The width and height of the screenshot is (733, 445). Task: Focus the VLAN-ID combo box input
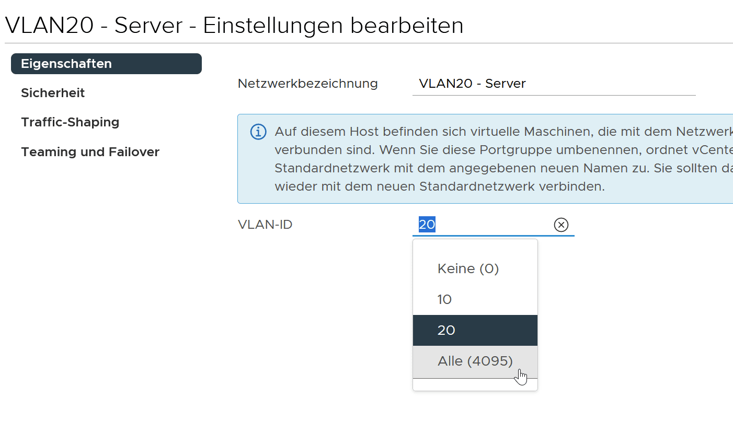pyautogui.click(x=481, y=225)
